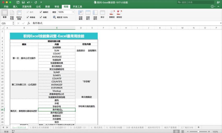The image size is (222, 133).
Task: Select row header 25
Action: [x=2, y=110]
